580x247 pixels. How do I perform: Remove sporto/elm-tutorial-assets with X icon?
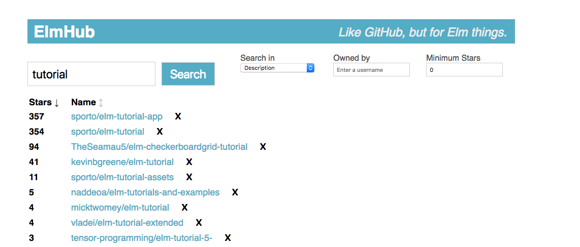[189, 177]
